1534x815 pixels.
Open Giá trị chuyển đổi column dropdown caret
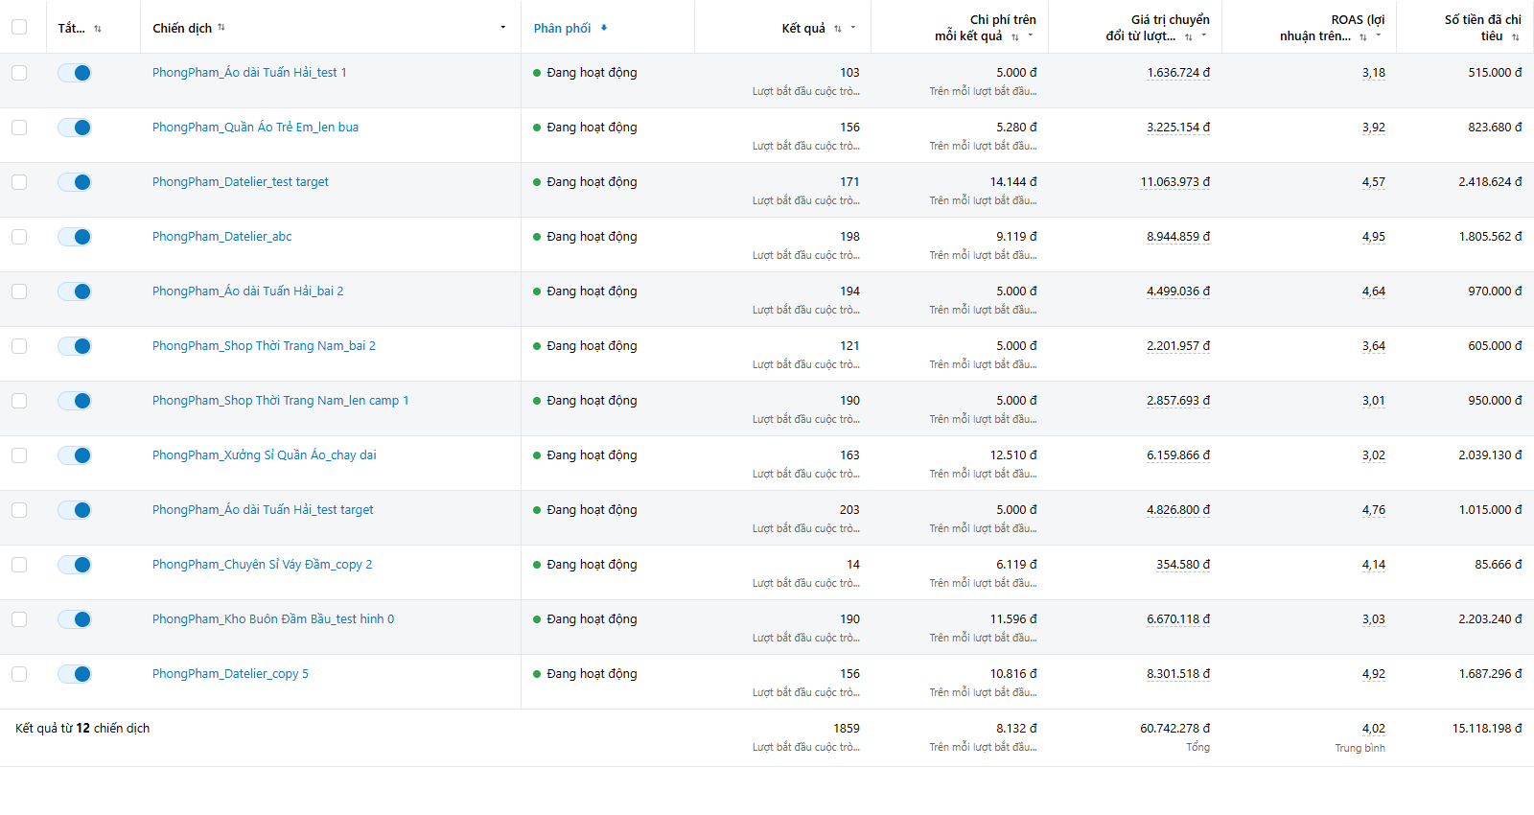(x=1204, y=35)
